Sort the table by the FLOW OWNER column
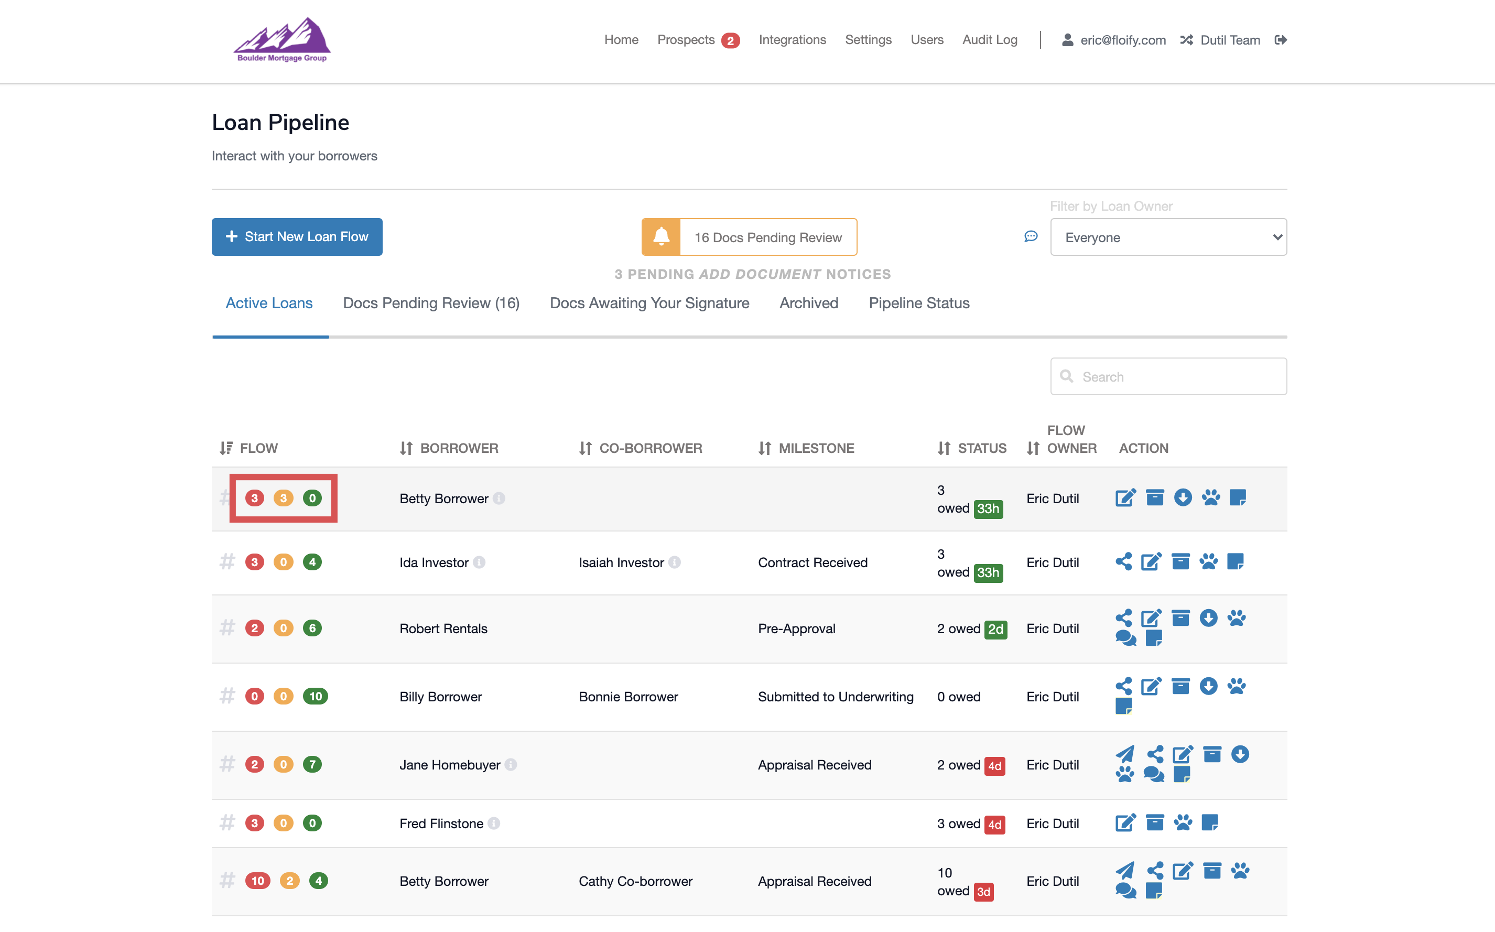The width and height of the screenshot is (1495, 932). [x=1062, y=439]
